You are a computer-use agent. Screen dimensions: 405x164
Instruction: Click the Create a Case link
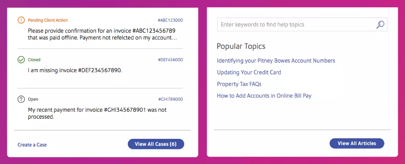pyautogui.click(x=32, y=145)
